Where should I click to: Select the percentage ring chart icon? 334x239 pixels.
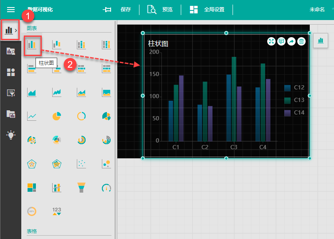(x=32, y=211)
